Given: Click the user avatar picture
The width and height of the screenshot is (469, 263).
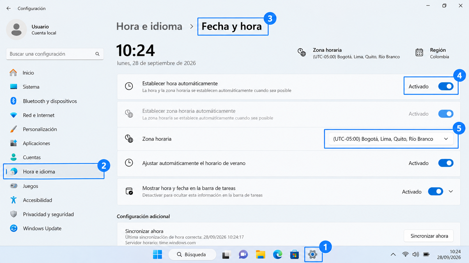Looking at the screenshot, I should [x=17, y=30].
